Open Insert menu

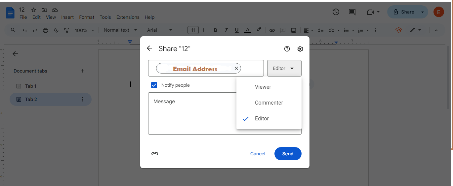tap(67, 17)
